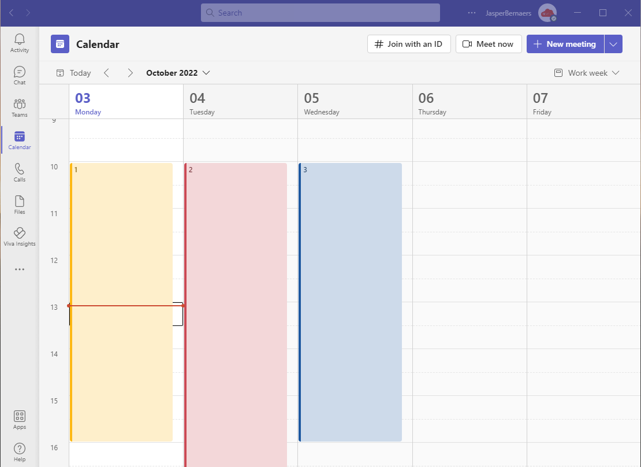Image resolution: width=641 pixels, height=467 pixels.
Task: Expand the New meeting options arrow
Action: [x=613, y=44]
